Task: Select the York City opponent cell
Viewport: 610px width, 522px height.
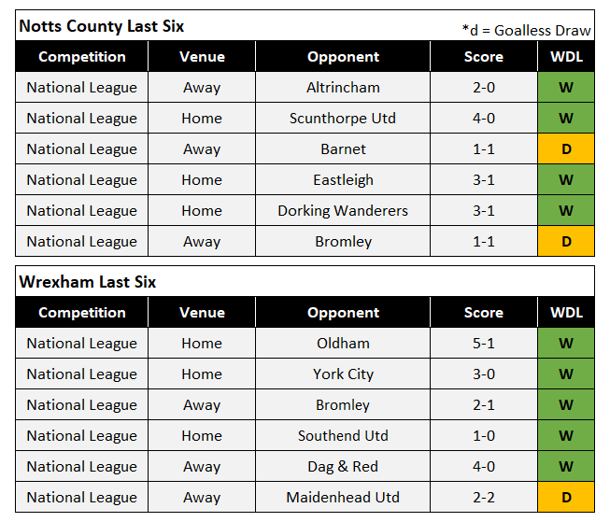Action: point(343,374)
